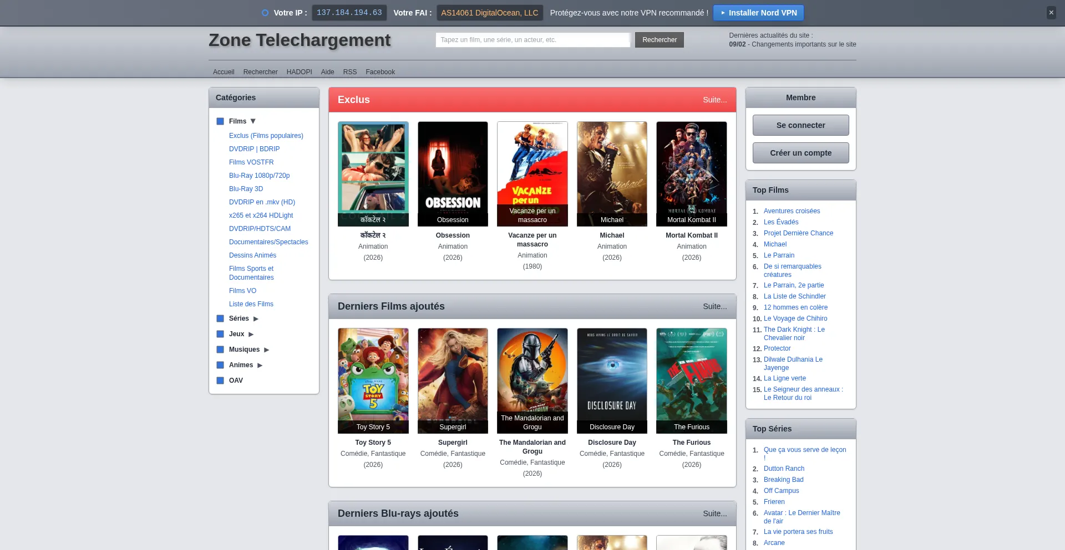Open the Disclosure Day poster
This screenshot has width=1065, height=550.
[x=612, y=381]
